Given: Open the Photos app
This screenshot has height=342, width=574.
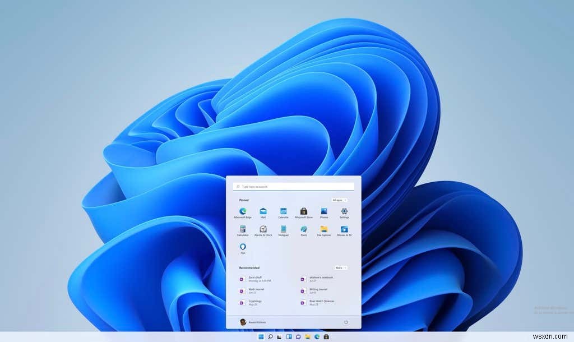Looking at the screenshot, I should (x=323, y=212).
